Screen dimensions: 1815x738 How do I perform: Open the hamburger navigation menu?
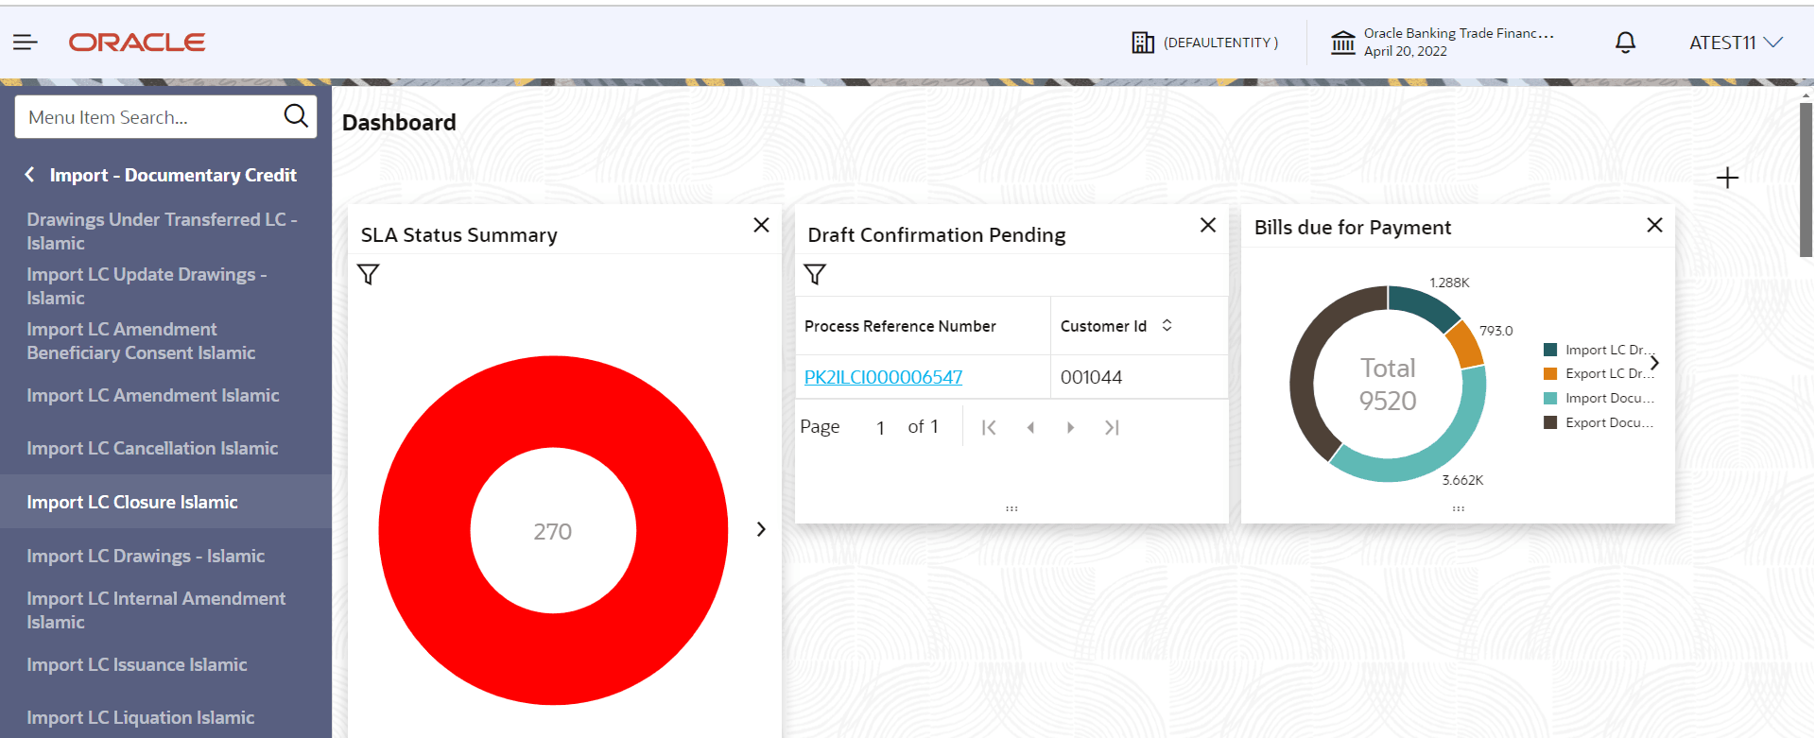pyautogui.click(x=26, y=42)
